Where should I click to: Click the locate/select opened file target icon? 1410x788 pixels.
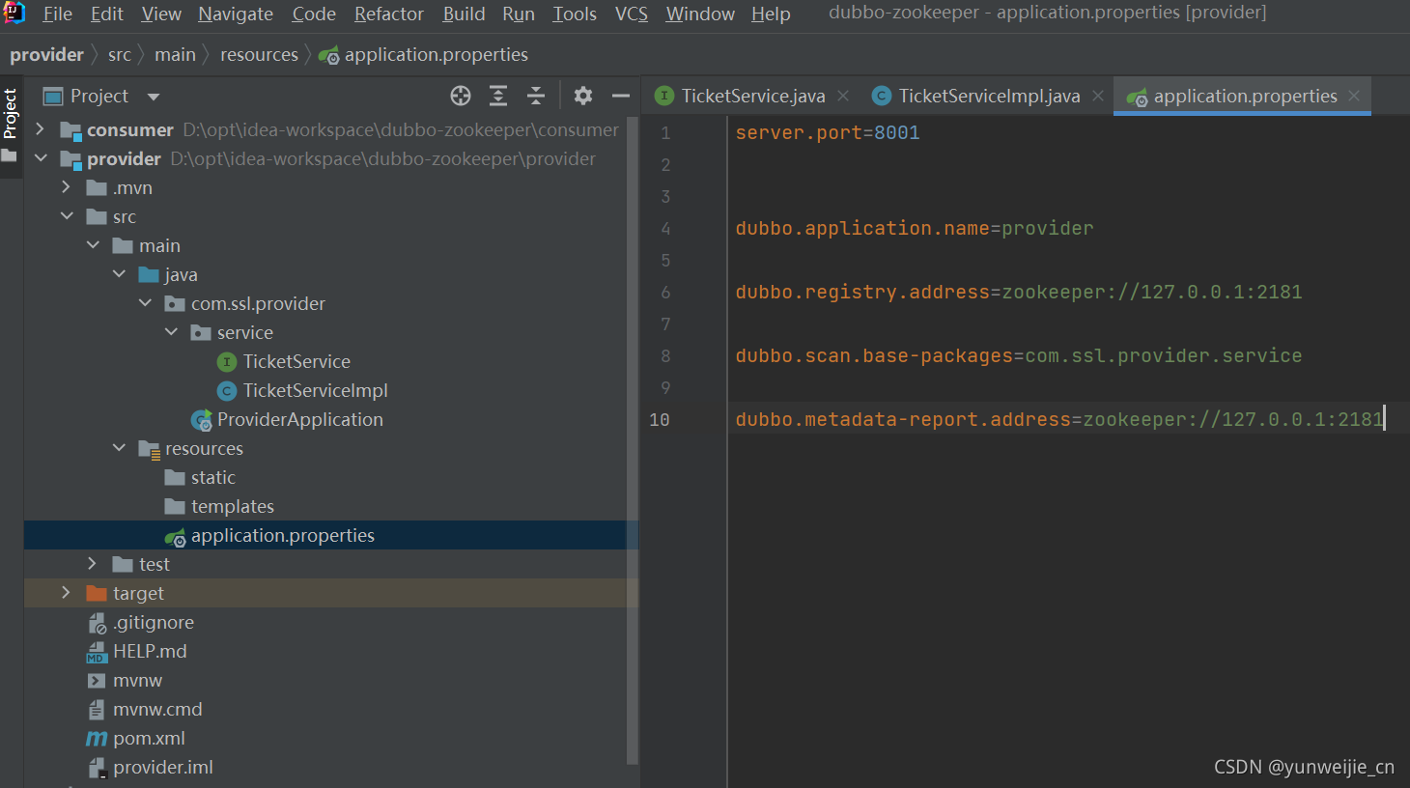461,96
